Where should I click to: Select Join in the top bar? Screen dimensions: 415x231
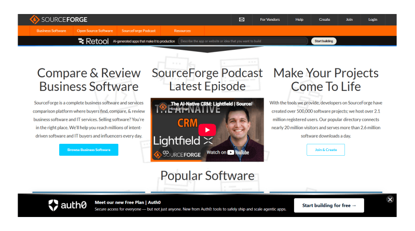tap(349, 20)
